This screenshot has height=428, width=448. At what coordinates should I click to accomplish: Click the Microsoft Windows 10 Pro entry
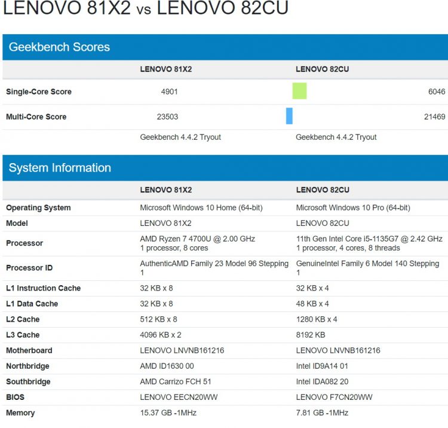(353, 208)
